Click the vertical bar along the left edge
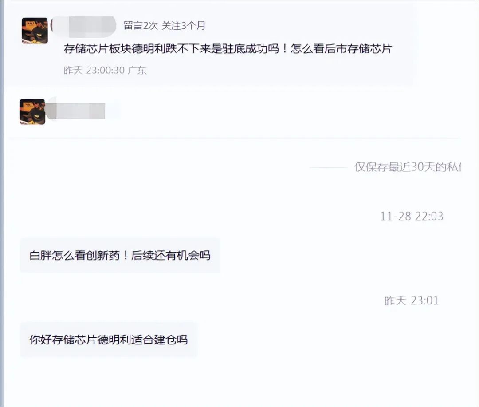Viewport: 479px width, 407px height. click(1, 203)
